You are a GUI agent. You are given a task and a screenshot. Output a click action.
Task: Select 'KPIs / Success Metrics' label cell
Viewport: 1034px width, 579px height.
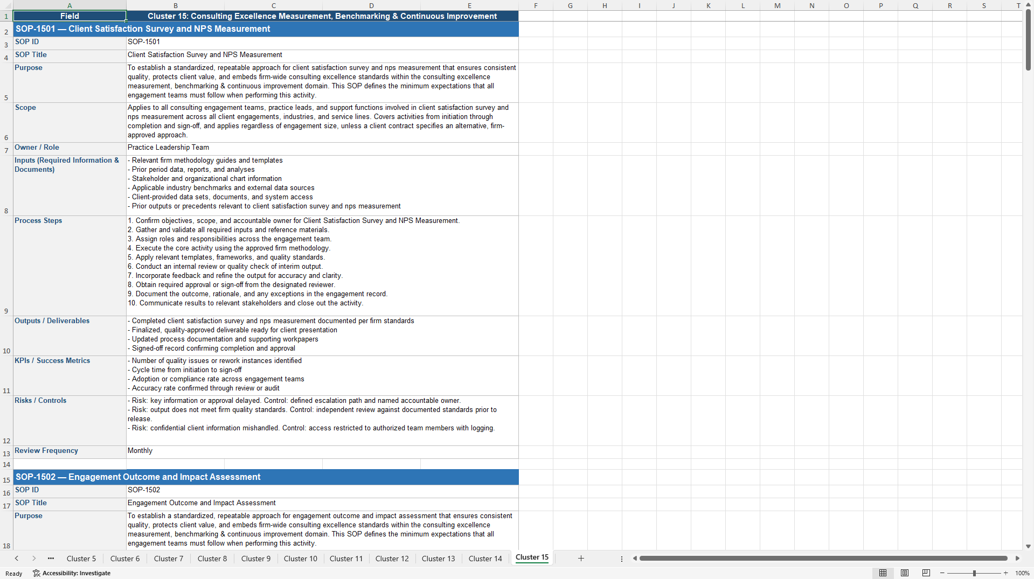click(x=70, y=375)
